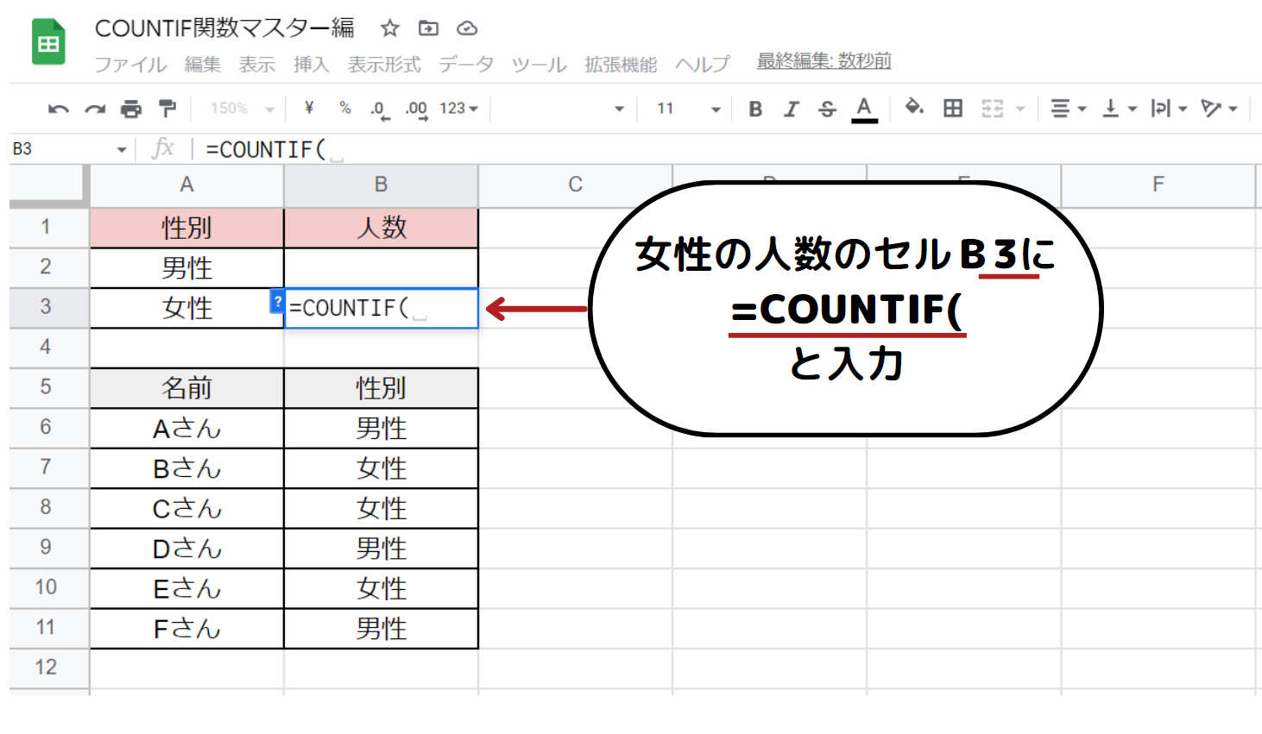Screen dimensions: 1262x734
Task: Click the undo arrow icon
Action: 59,109
